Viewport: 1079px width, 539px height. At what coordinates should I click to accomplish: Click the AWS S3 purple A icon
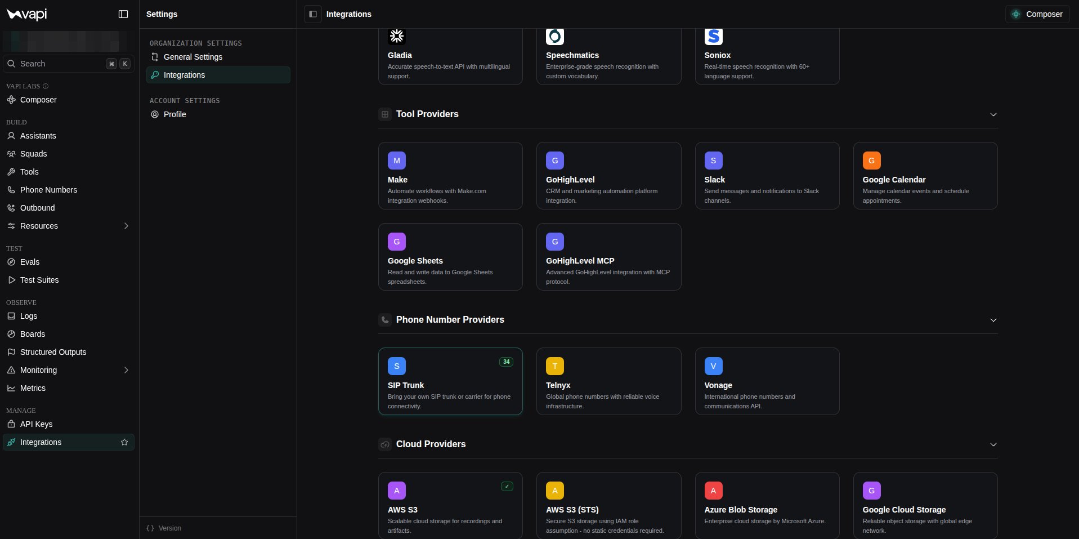(x=397, y=491)
